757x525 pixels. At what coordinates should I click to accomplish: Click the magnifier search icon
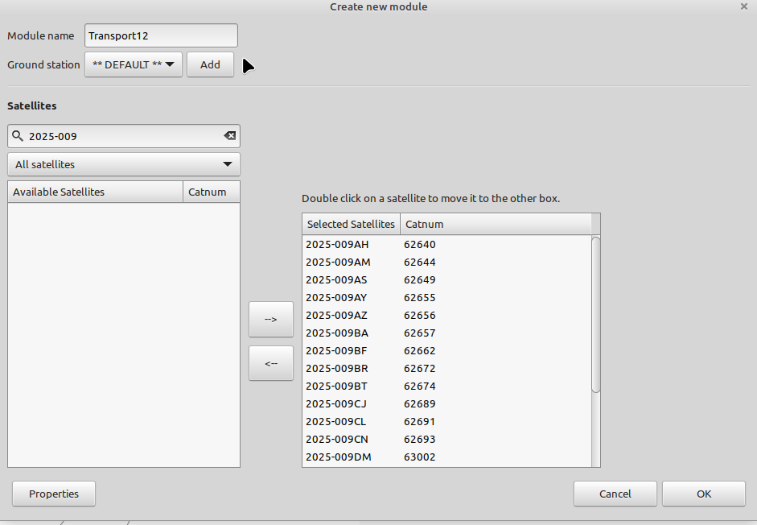tap(18, 136)
